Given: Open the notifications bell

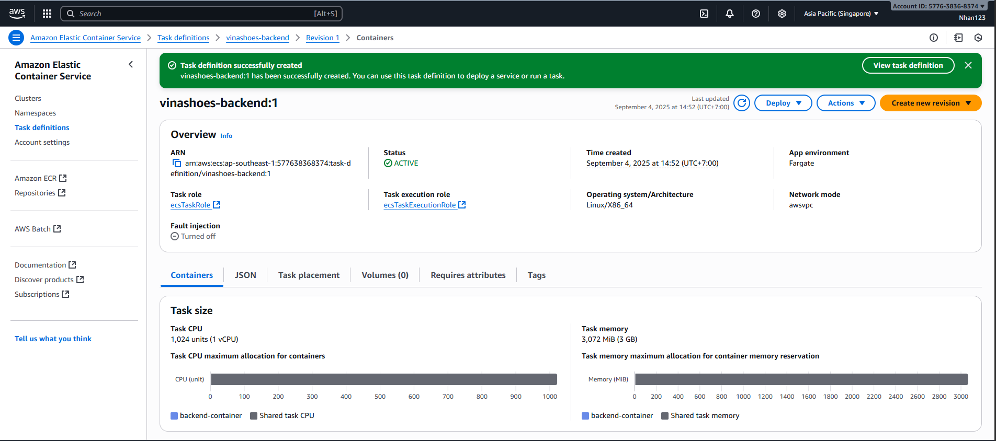Looking at the screenshot, I should click(x=730, y=14).
